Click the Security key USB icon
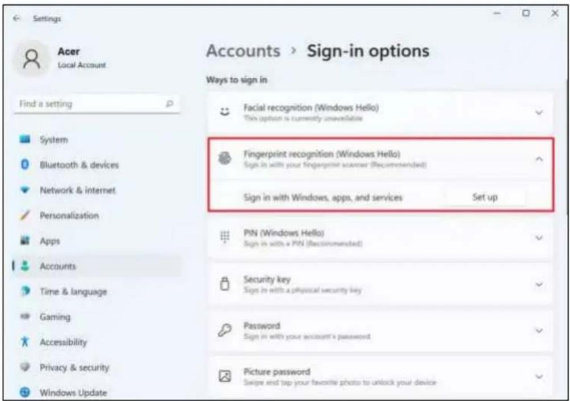Image resolution: width=570 pixels, height=401 pixels. [225, 284]
